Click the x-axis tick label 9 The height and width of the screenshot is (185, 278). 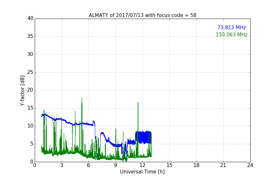(116, 165)
